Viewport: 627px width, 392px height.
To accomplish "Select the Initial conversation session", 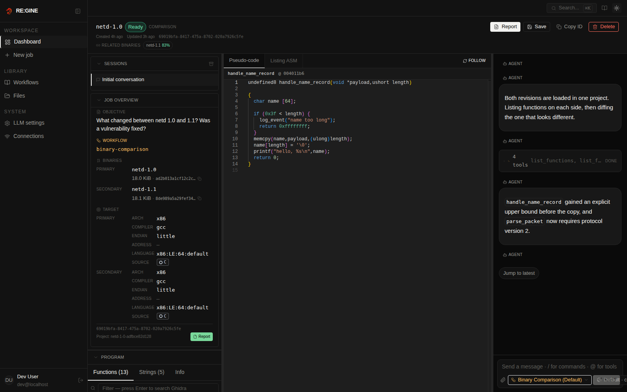I will tap(154, 80).
